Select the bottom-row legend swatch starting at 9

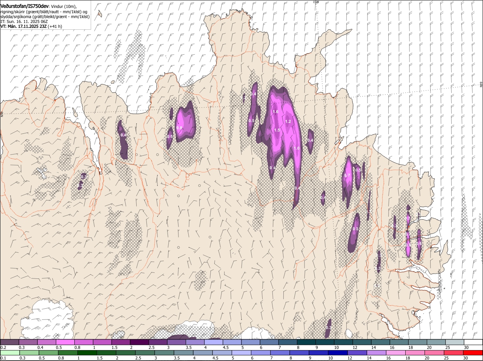click(318, 353)
